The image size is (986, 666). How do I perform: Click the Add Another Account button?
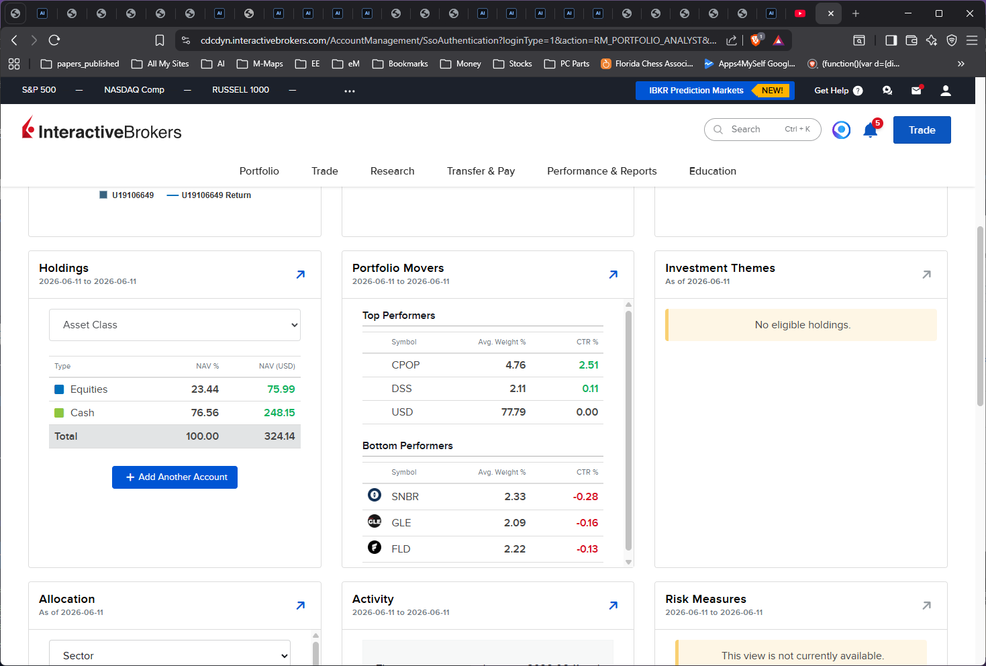(x=175, y=477)
